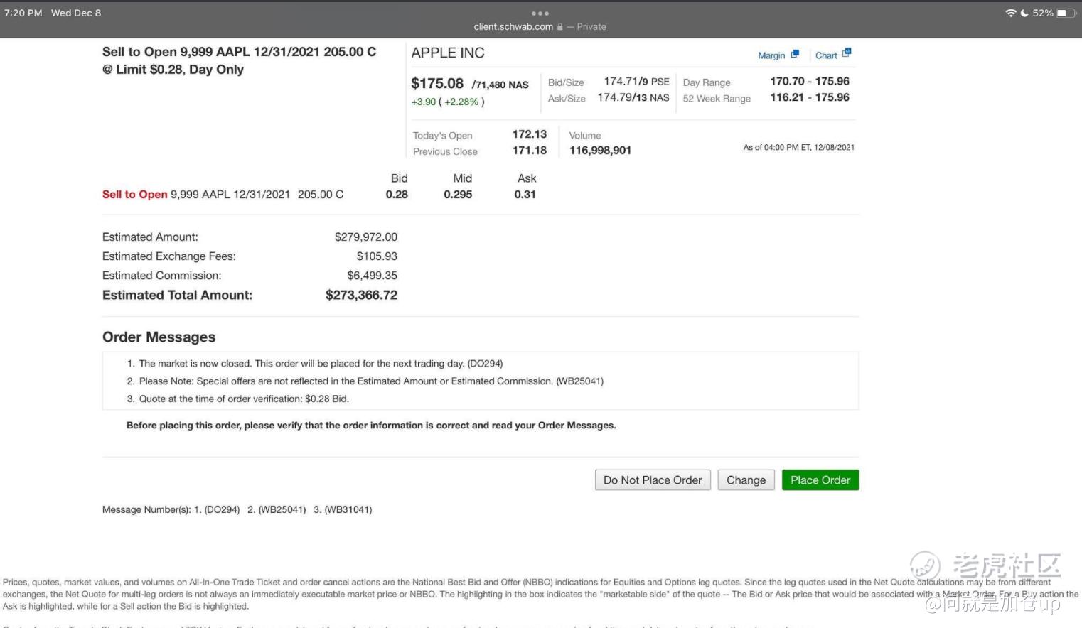Viewport: 1082px width, 628px height.
Task: Tap the Do Not Disturb moon icon
Action: click(x=1024, y=13)
